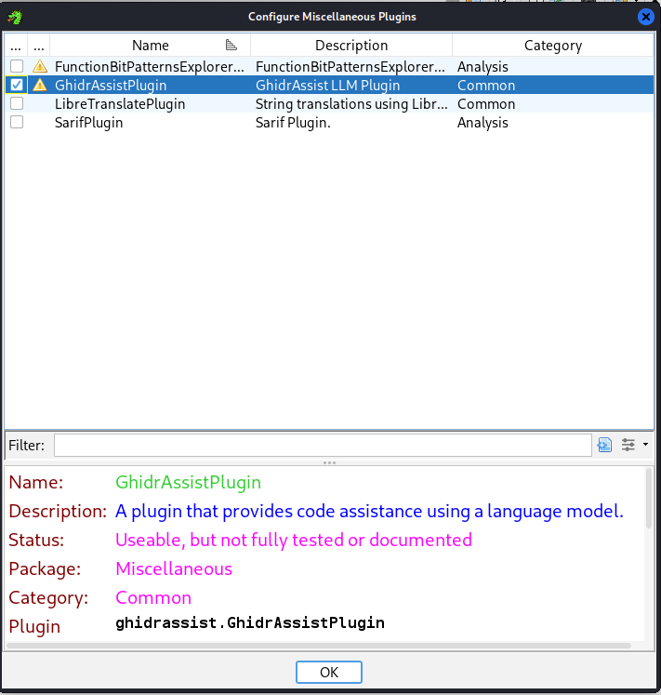This screenshot has width=661, height=695.
Task: Focus the Filter text field
Action: tap(322, 445)
